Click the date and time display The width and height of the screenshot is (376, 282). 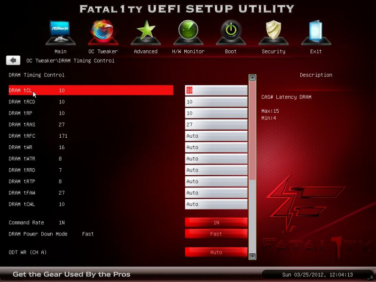pyautogui.click(x=317, y=274)
